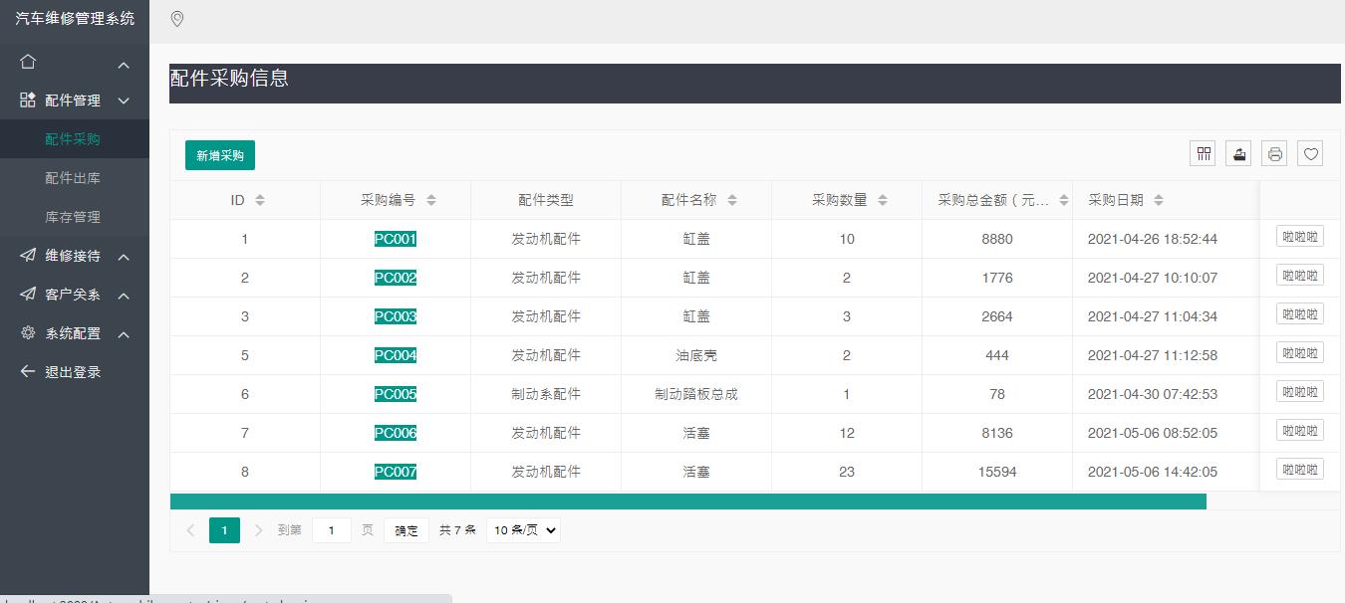Click the gear icon beside 系统配置
1345x603 pixels.
(x=28, y=333)
